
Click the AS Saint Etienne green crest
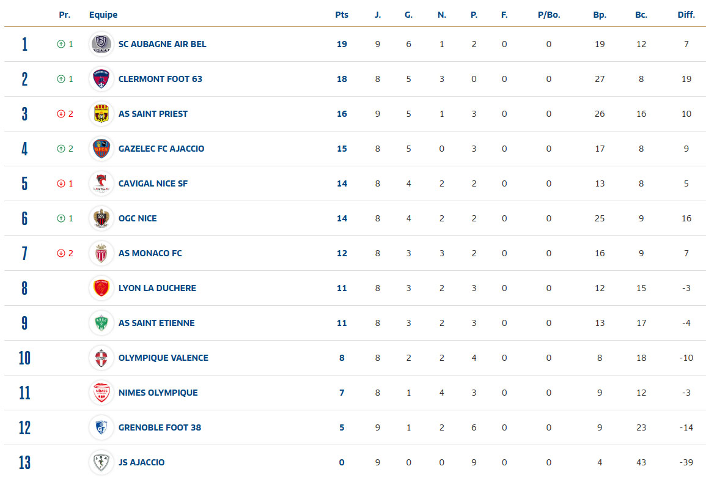[101, 323]
